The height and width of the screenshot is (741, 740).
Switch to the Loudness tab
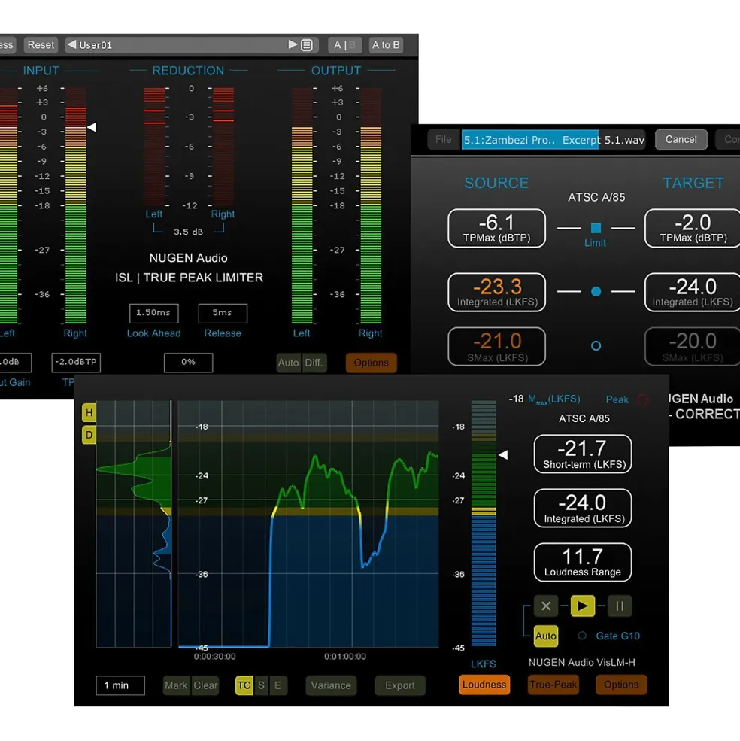[x=484, y=685]
